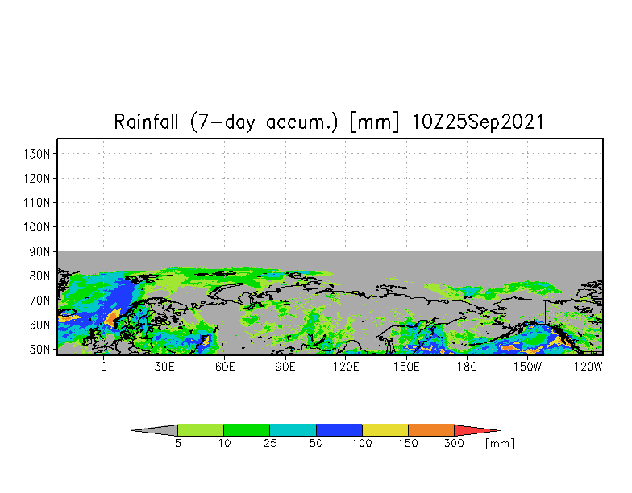
Task: Click the '70N' latitude label
Action: 39,300
